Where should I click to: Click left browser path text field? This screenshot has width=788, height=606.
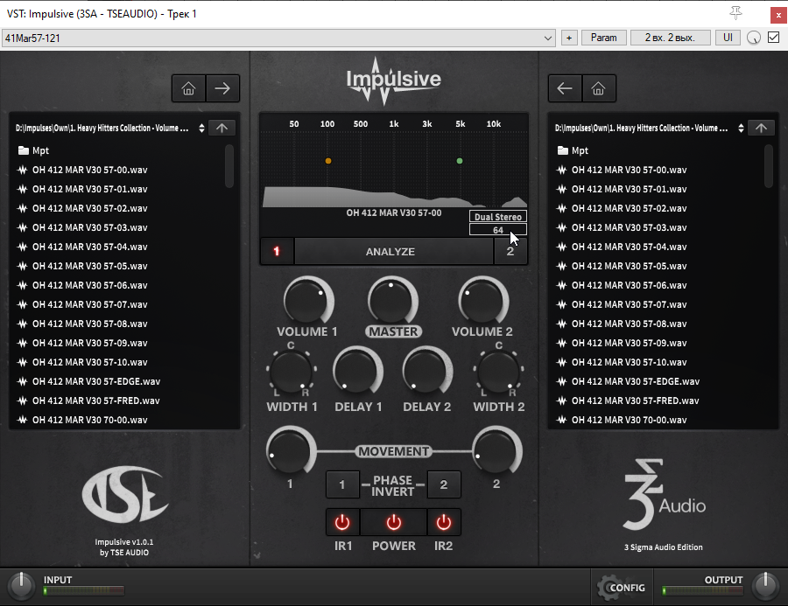[102, 128]
